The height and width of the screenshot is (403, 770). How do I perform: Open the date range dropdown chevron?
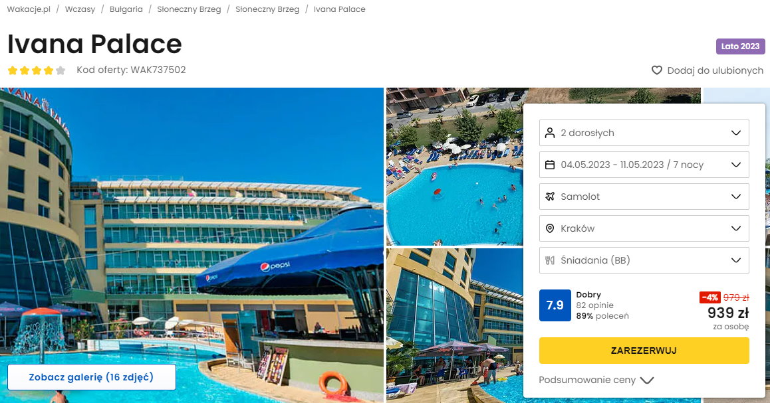pos(735,165)
